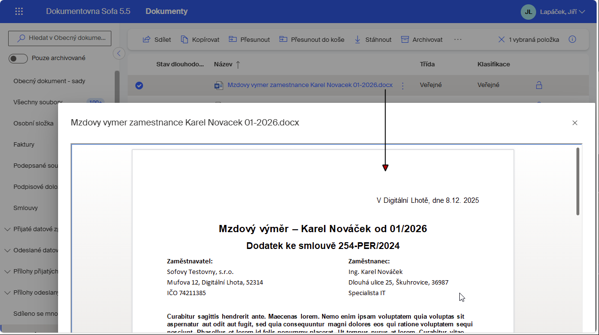Click the Specialista IT text
Viewport: 599px width, 335px height.
[367, 293]
